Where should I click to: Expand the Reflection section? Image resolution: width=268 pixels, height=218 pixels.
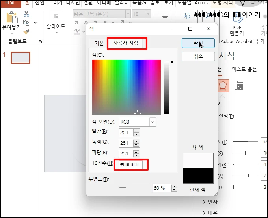pos(210,202)
